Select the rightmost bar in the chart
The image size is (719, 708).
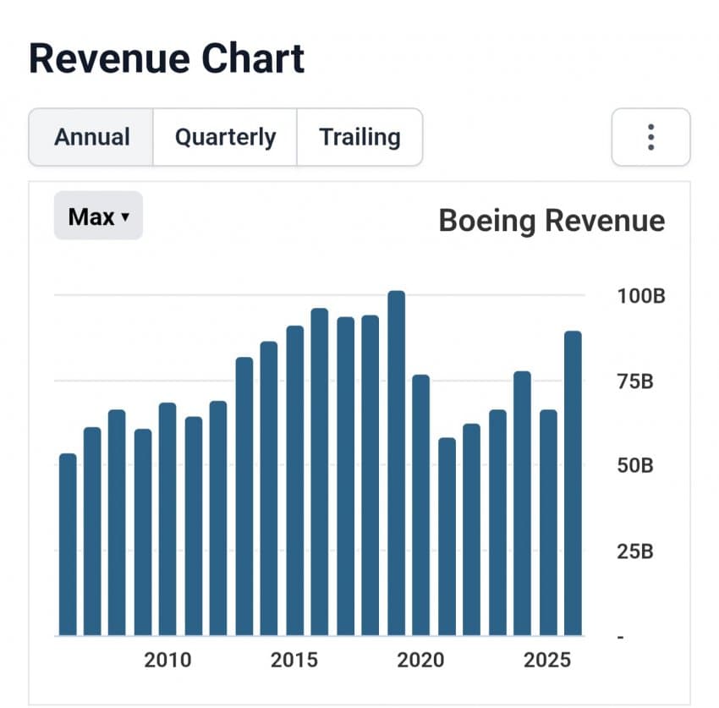(573, 482)
